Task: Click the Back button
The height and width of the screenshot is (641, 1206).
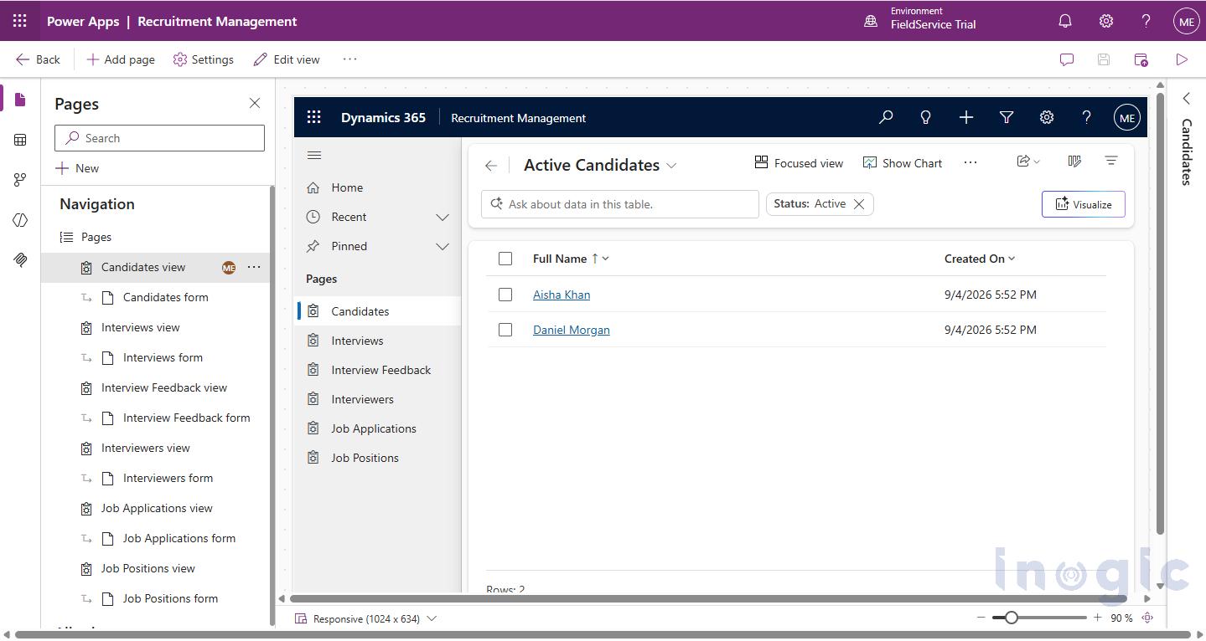Action: (x=38, y=59)
